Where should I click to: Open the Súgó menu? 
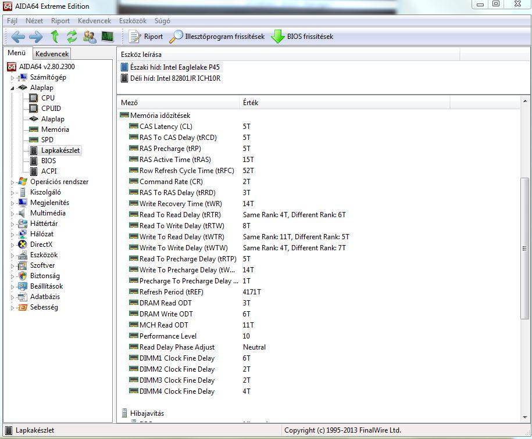pyautogui.click(x=162, y=21)
